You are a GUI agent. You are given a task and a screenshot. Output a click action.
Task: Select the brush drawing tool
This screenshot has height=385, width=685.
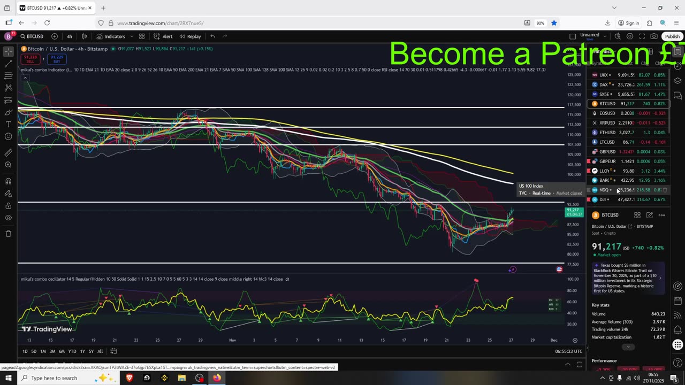click(x=8, y=112)
